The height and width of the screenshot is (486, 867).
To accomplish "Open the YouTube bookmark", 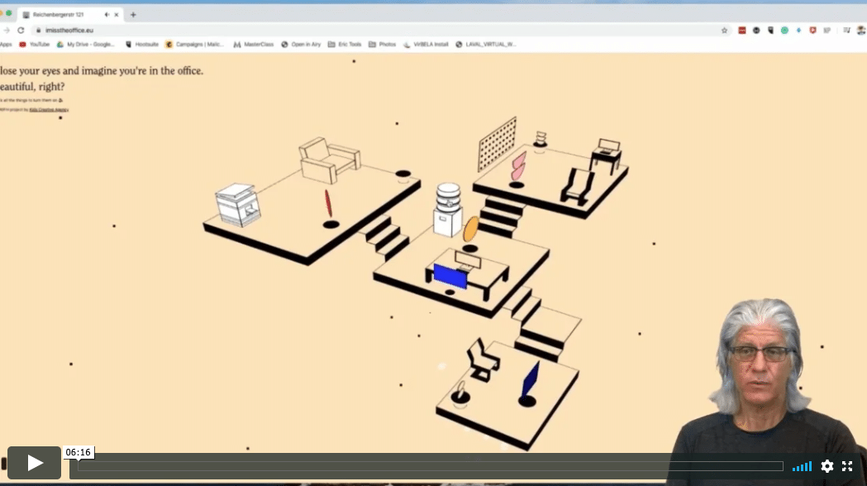I will click(x=34, y=45).
